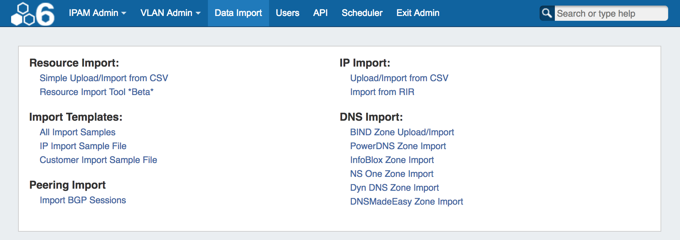Click Exit Admin in the navbar
This screenshot has height=240, width=680.
[418, 13]
